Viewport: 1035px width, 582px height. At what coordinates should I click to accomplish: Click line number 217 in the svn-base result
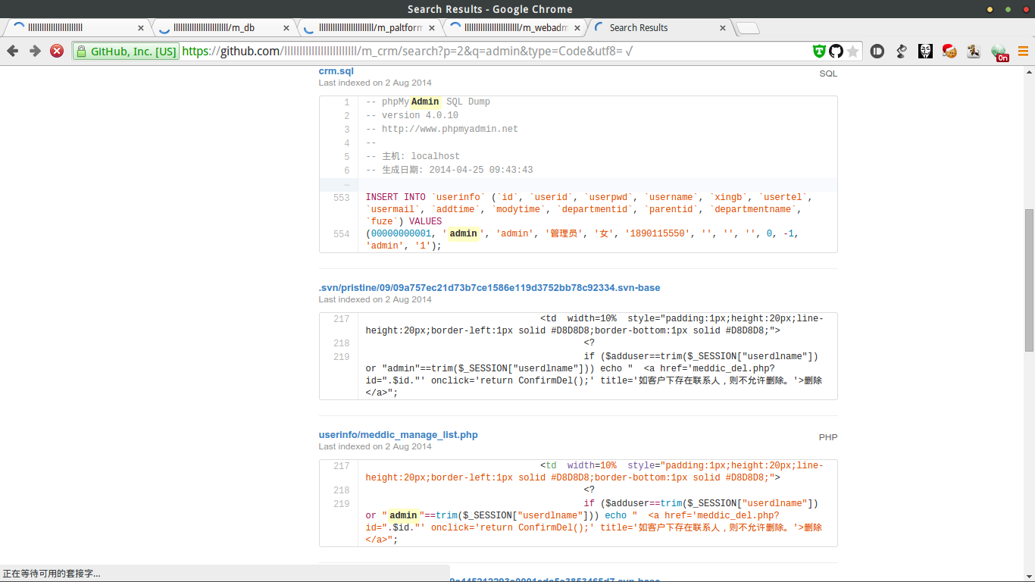[341, 319]
